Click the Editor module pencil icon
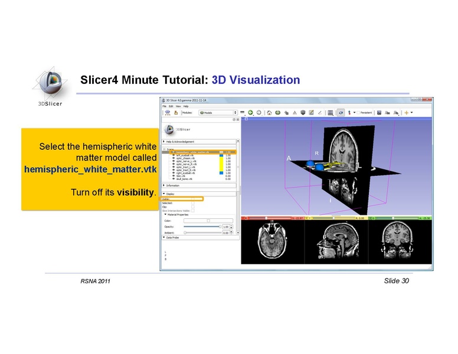 (312, 113)
